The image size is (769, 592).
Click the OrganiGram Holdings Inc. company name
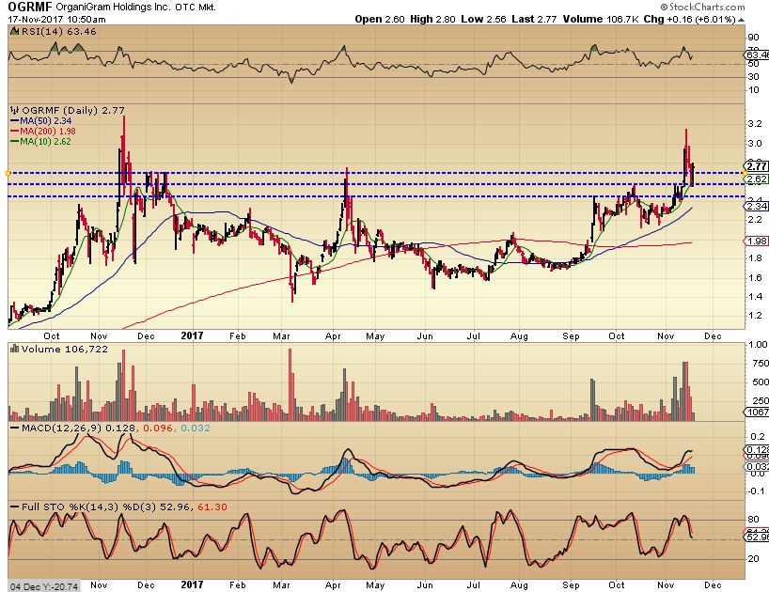113,8
